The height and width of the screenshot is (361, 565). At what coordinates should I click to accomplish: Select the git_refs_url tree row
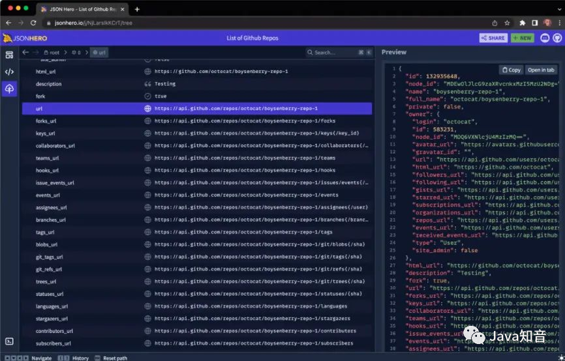click(x=197, y=269)
